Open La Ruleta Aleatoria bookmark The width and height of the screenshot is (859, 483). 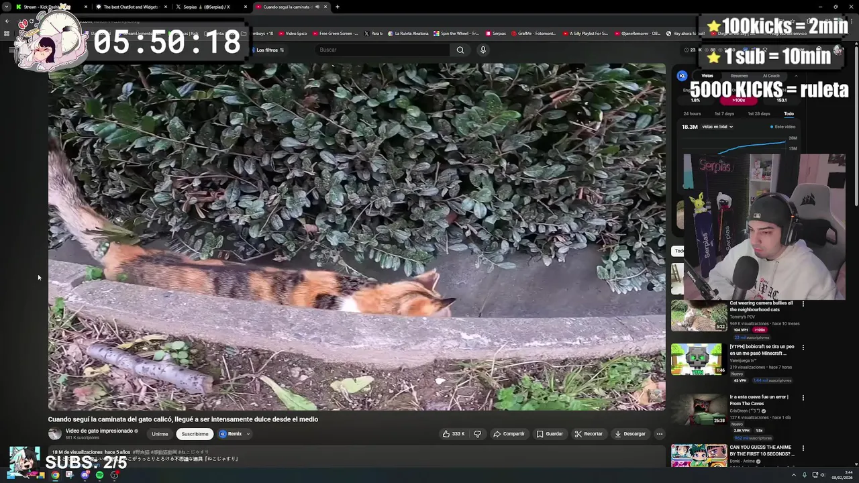[407, 33]
